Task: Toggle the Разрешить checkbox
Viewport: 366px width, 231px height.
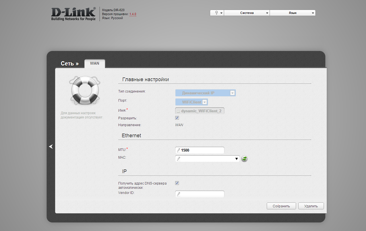Action: [x=177, y=118]
